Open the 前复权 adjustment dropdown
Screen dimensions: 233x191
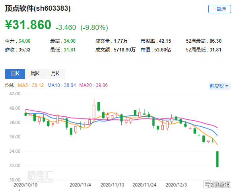click(x=219, y=86)
